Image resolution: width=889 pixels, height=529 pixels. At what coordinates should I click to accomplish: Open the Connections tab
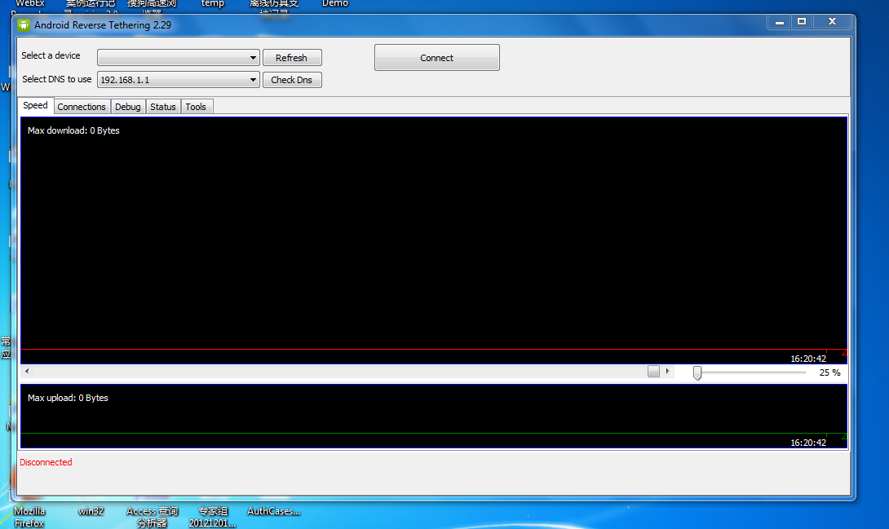click(x=82, y=107)
